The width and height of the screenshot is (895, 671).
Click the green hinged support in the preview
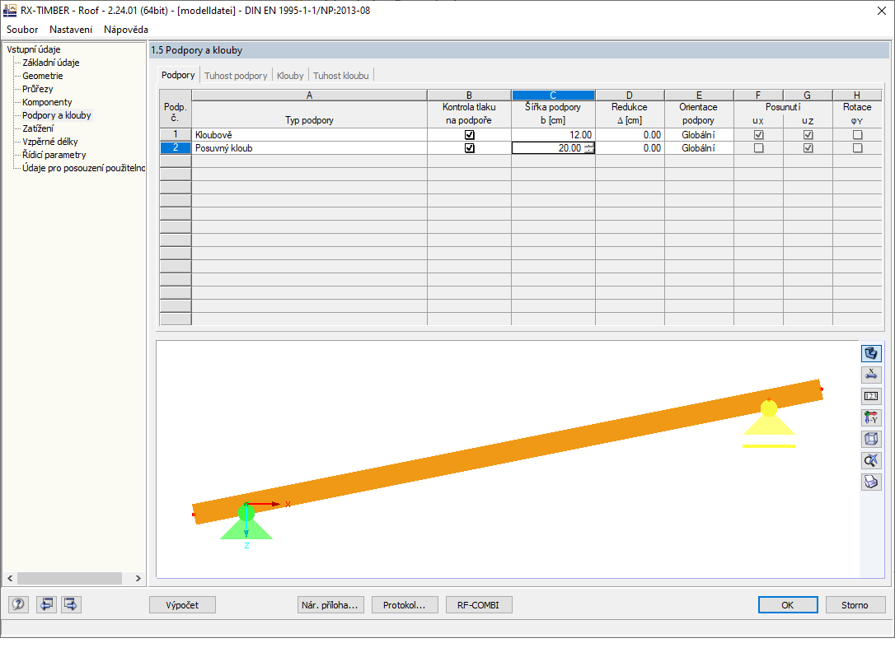tap(246, 522)
